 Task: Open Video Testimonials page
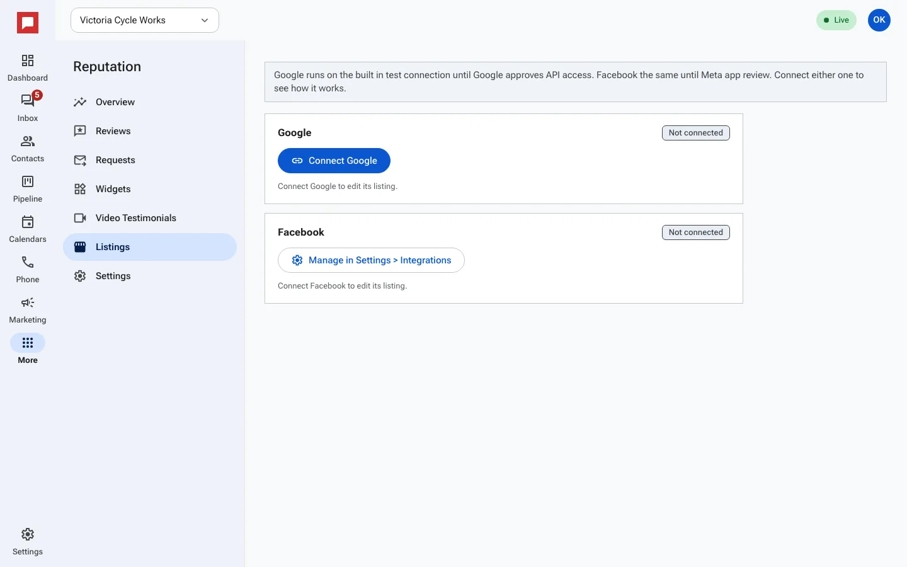(150, 218)
